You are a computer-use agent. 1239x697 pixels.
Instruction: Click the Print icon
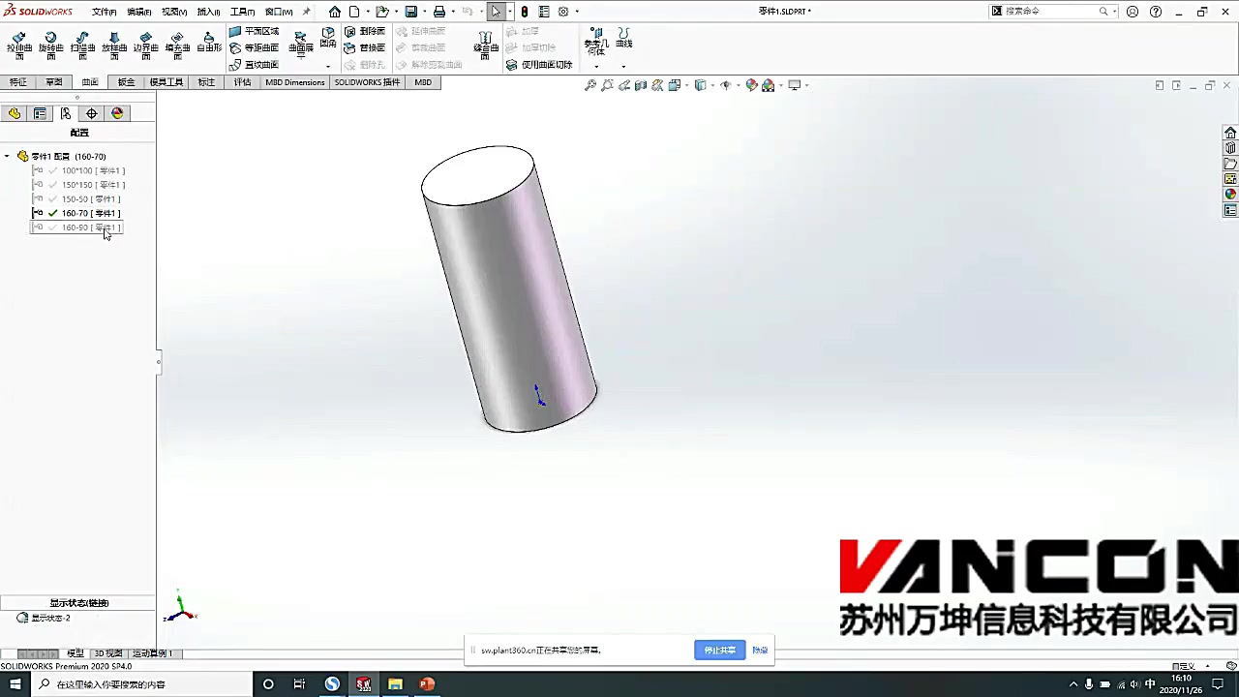point(439,12)
